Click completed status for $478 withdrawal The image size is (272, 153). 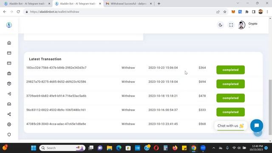pyautogui.click(x=230, y=98)
